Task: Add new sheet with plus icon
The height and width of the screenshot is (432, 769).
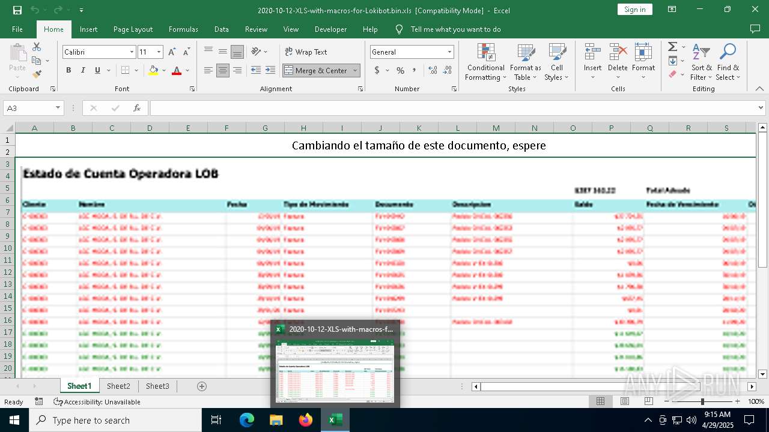Action: tap(202, 386)
